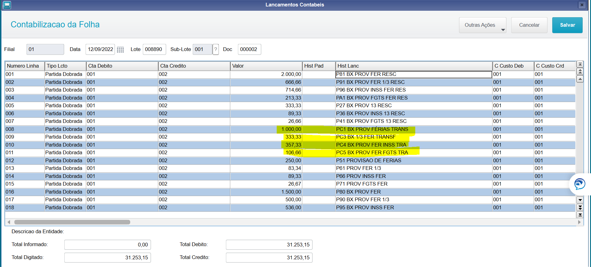Click the question mark button beside Sub-Lote
Viewport: 591px width, 267px height.
(x=216, y=49)
